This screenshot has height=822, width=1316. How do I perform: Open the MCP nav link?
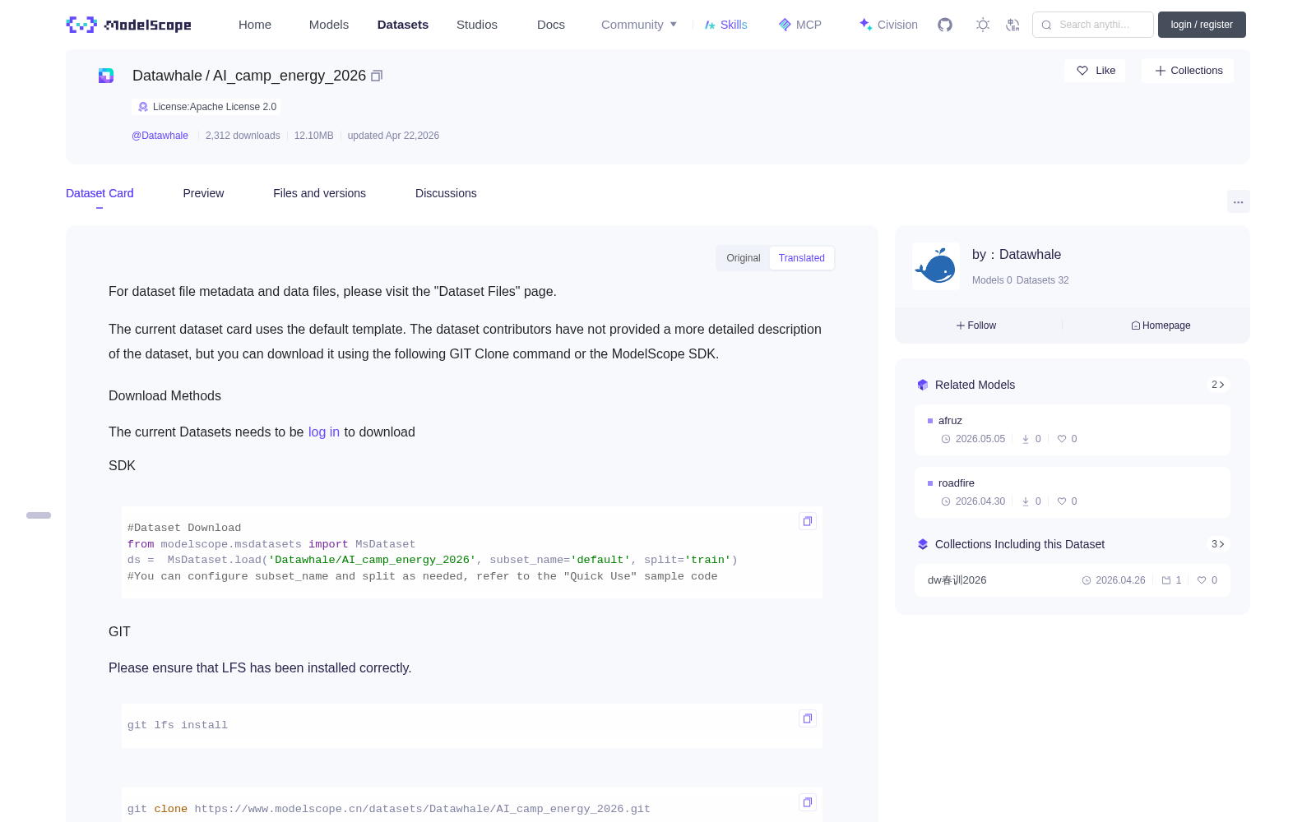click(x=800, y=25)
